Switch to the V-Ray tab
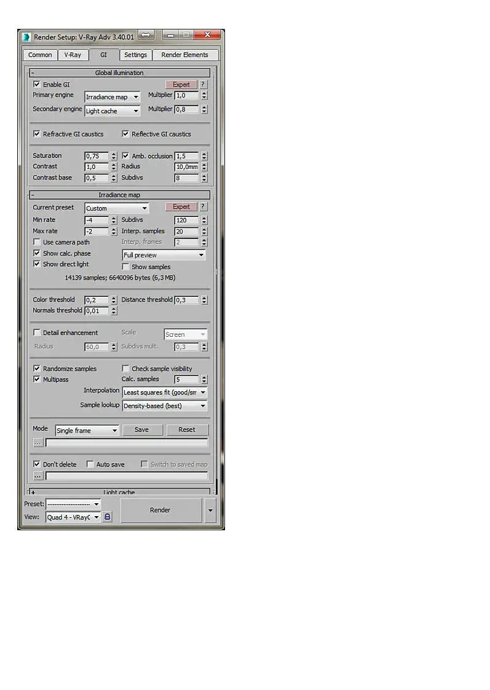490x690 pixels. tap(73, 55)
